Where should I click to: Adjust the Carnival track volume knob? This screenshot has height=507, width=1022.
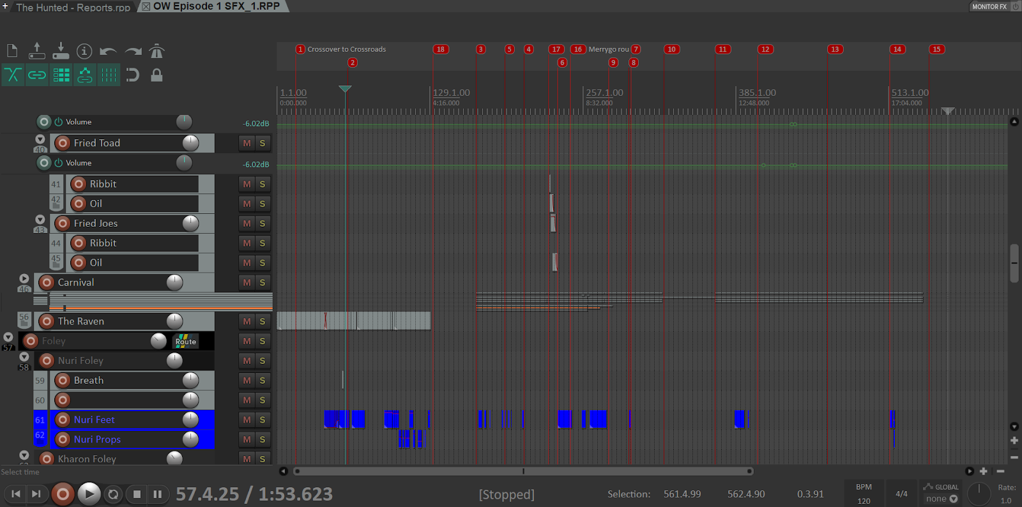[174, 282]
